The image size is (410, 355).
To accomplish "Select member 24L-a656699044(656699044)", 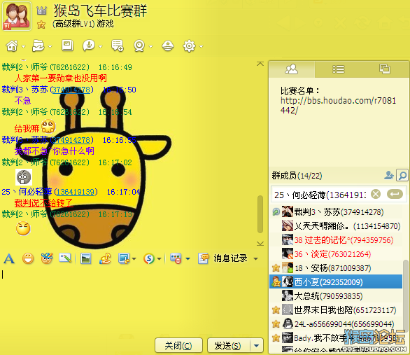I will pyautogui.click(x=336, y=324).
